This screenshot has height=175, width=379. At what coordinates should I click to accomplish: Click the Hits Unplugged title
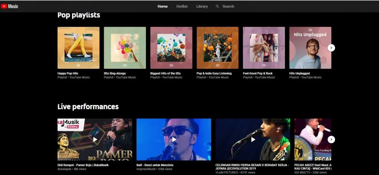coord(299,73)
